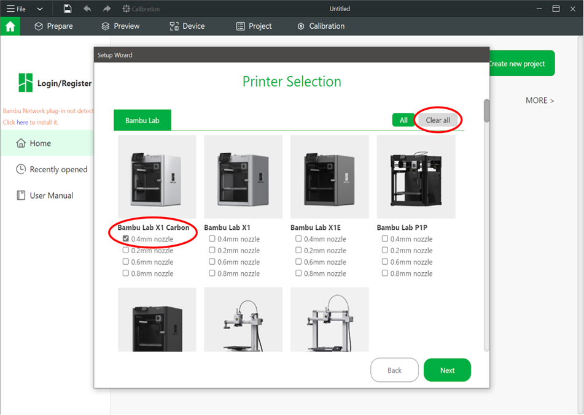Open the Device tab
Viewport: 584px width, 415px height.
(187, 26)
